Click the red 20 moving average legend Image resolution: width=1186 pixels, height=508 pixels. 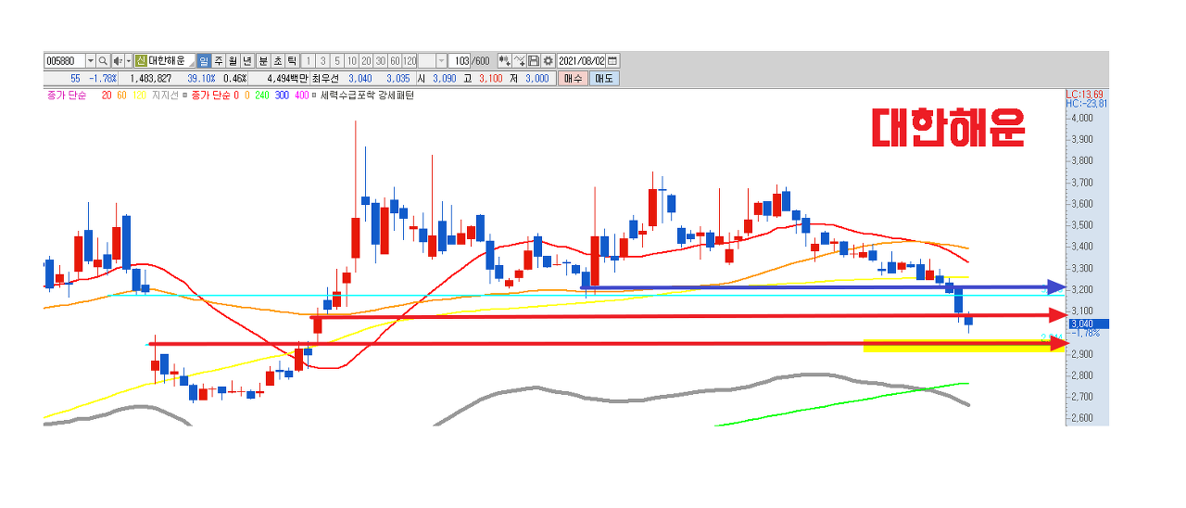tap(107, 95)
